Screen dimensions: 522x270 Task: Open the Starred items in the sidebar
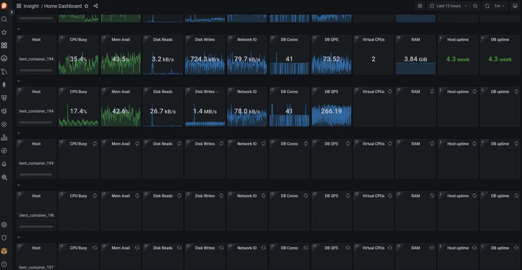pyautogui.click(x=4, y=32)
